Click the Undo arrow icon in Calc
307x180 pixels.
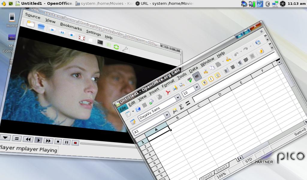(236, 55)
